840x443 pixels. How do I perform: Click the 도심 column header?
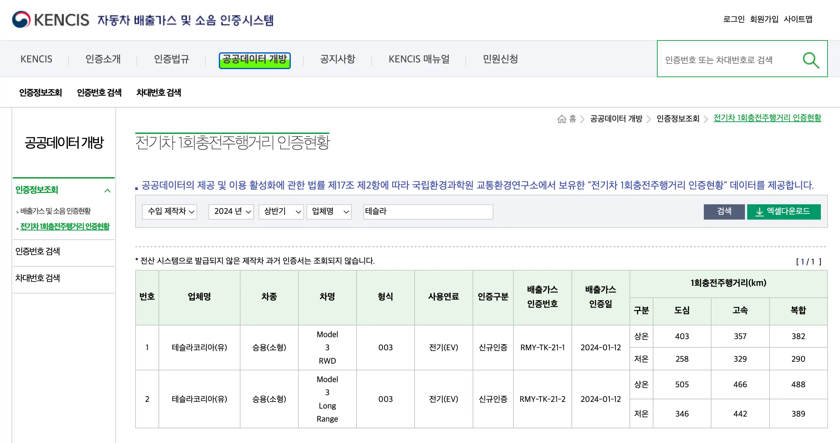[682, 310]
